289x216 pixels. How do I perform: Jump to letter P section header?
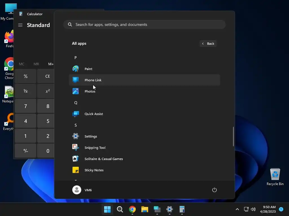(76, 58)
